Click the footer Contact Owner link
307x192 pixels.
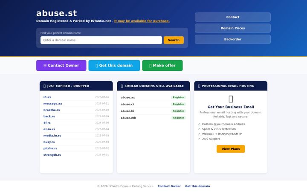tap(169, 186)
